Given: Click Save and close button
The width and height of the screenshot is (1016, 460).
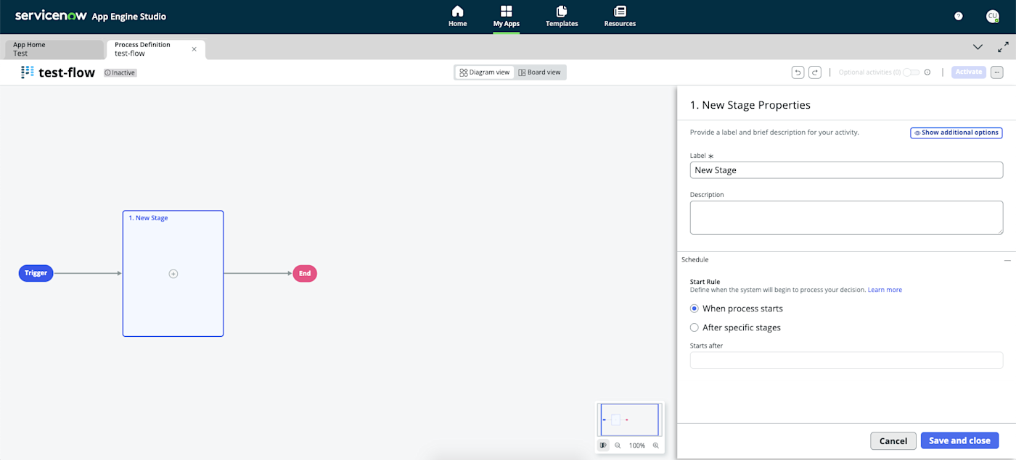Looking at the screenshot, I should click(x=959, y=440).
